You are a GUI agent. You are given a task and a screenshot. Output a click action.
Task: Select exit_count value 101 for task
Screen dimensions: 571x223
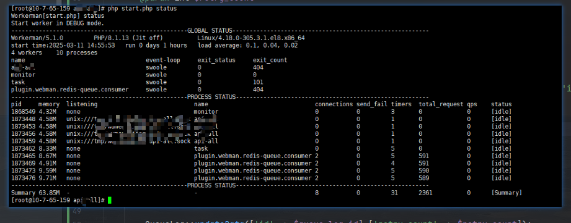pos(258,82)
